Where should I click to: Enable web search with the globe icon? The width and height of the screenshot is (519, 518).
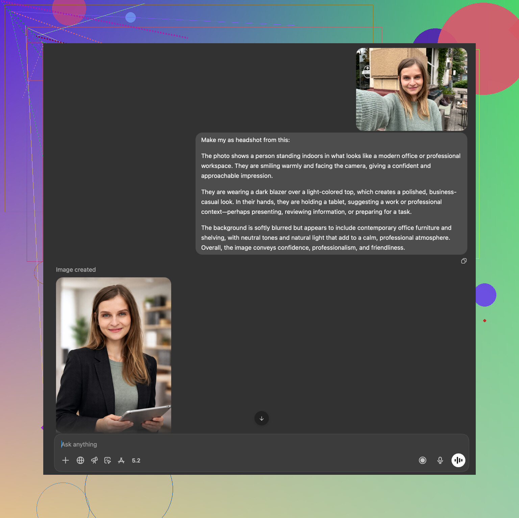80,460
